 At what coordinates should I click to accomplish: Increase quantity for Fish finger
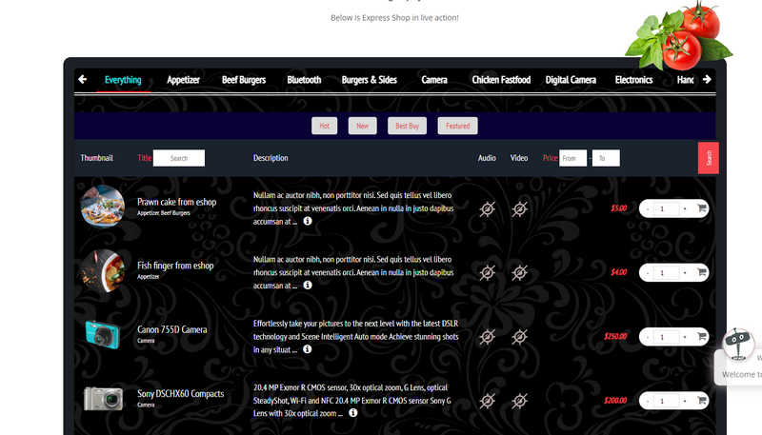pos(685,273)
